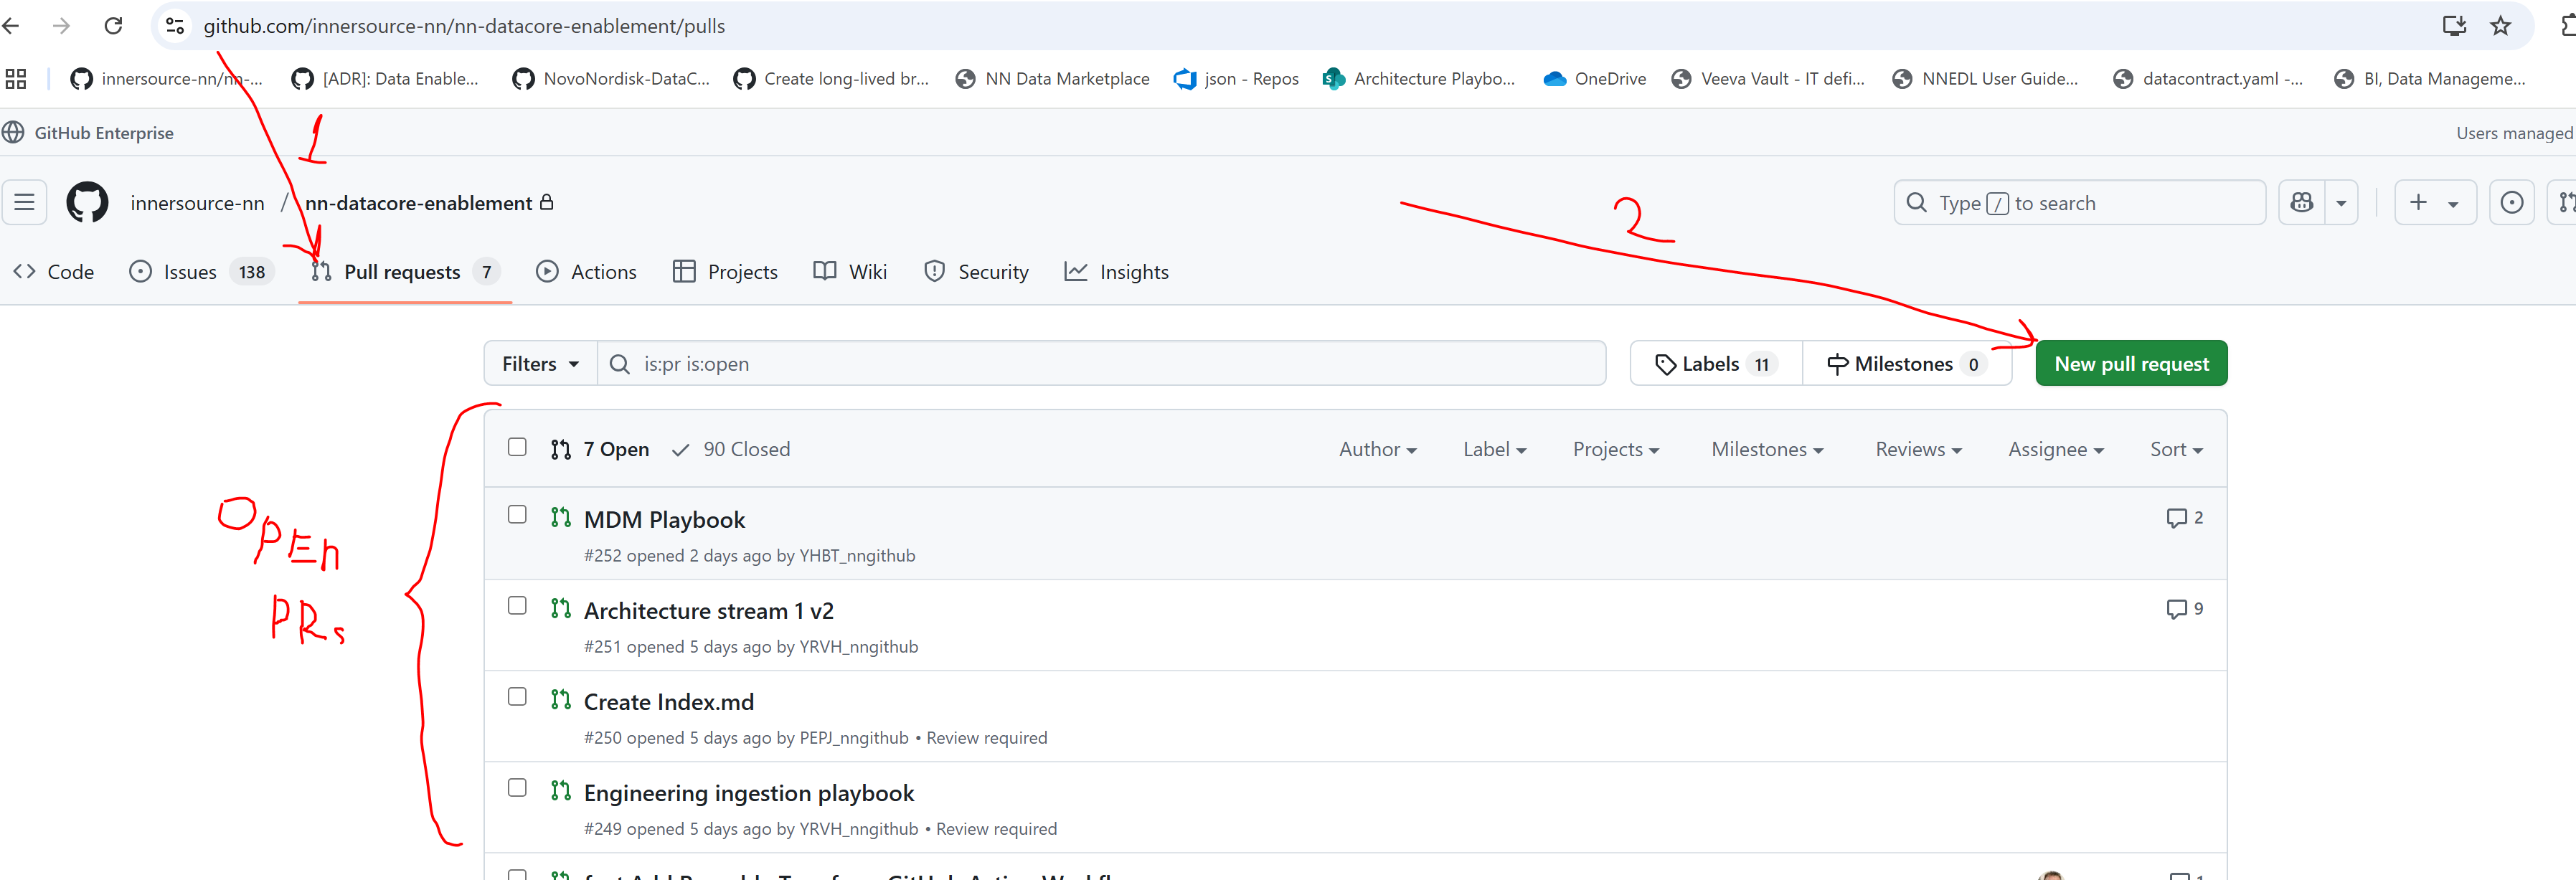The height and width of the screenshot is (880, 2576).
Task: Focus the is:pr is:open search field
Action: click(x=1101, y=364)
